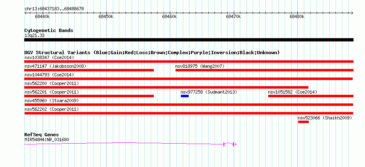Open the nsv1044793 (Coe2014) label
The width and height of the screenshot is (365, 167).
[x=49, y=75]
